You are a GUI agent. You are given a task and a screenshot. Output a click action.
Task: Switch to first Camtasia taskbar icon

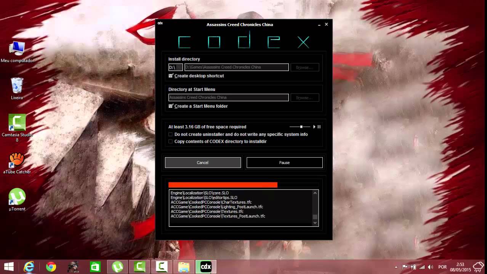139,267
